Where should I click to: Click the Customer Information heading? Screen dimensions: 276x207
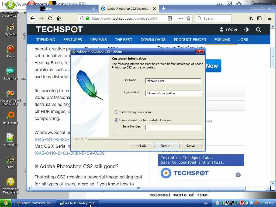[x=129, y=58]
